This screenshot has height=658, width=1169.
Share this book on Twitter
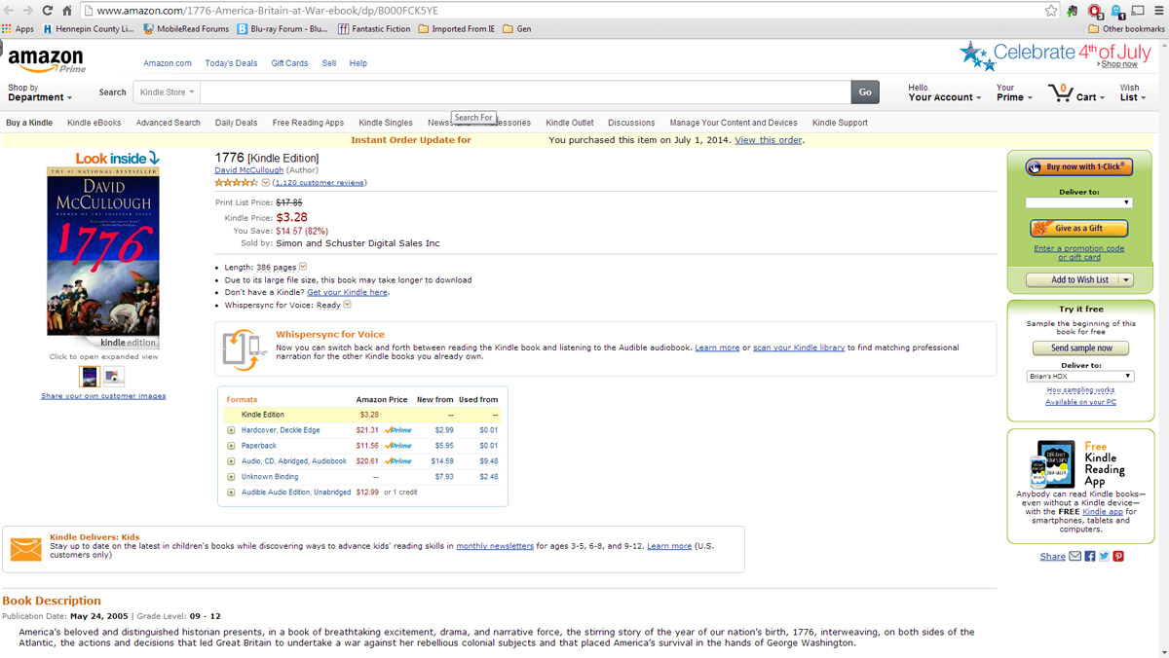[1104, 556]
